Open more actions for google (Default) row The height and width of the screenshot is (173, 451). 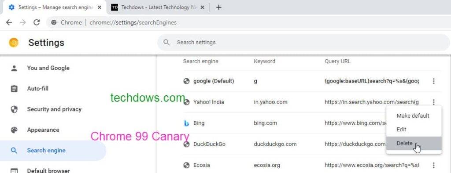pos(434,82)
